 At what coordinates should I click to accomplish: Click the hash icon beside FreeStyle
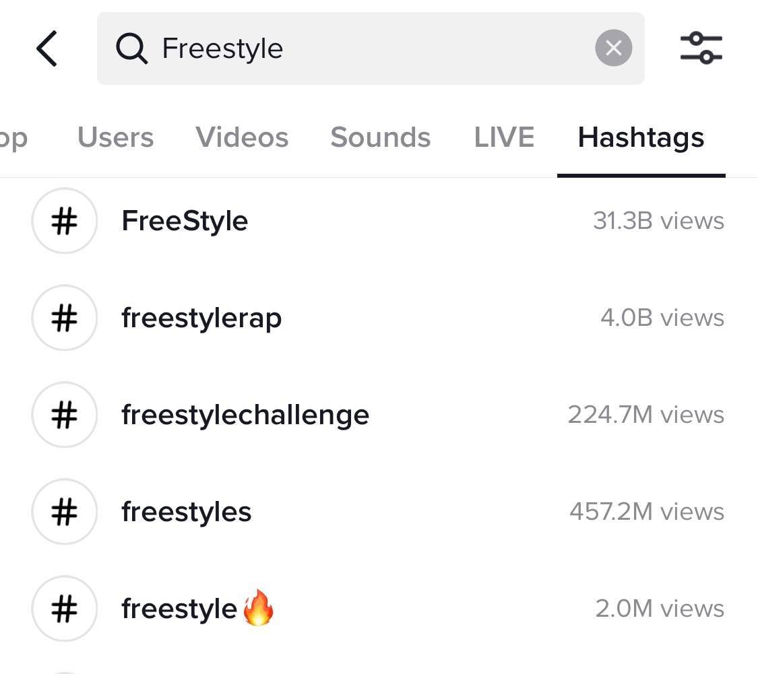[x=64, y=221]
